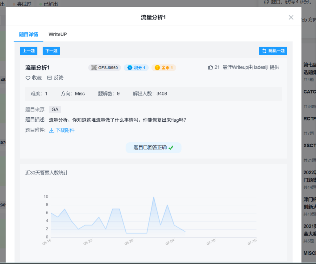Viewport: 316px width, 264px height.
Task: Go to next challenge with 下一题
Action: (x=51, y=51)
